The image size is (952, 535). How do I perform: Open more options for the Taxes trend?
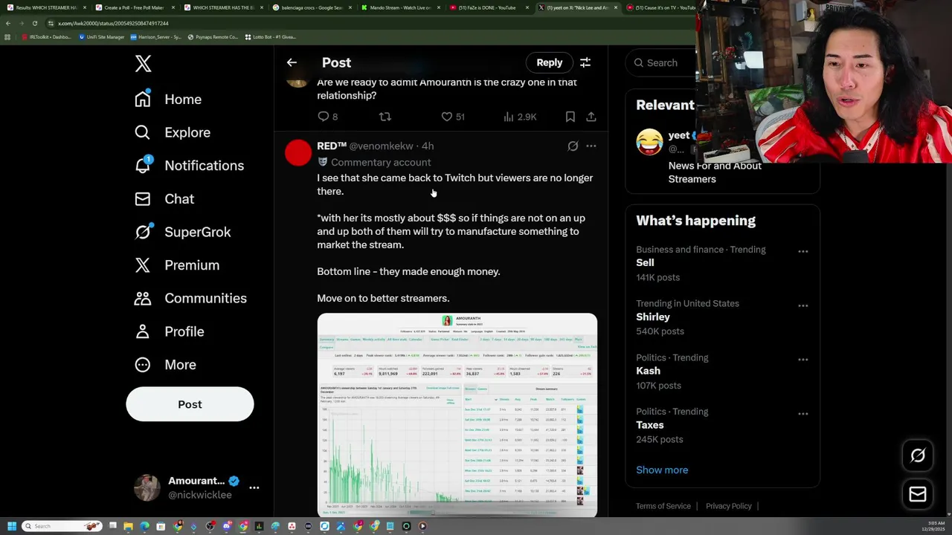tap(803, 414)
